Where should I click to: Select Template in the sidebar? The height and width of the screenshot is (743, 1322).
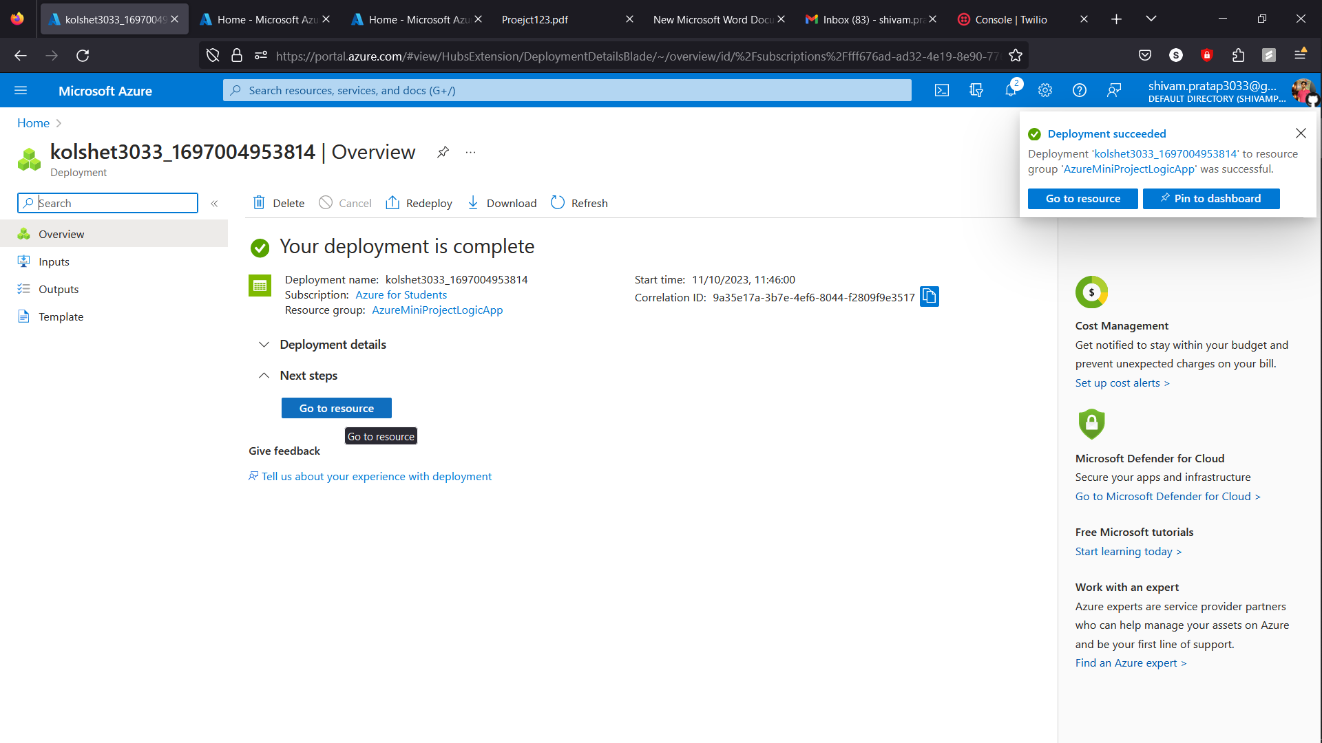tap(62, 316)
